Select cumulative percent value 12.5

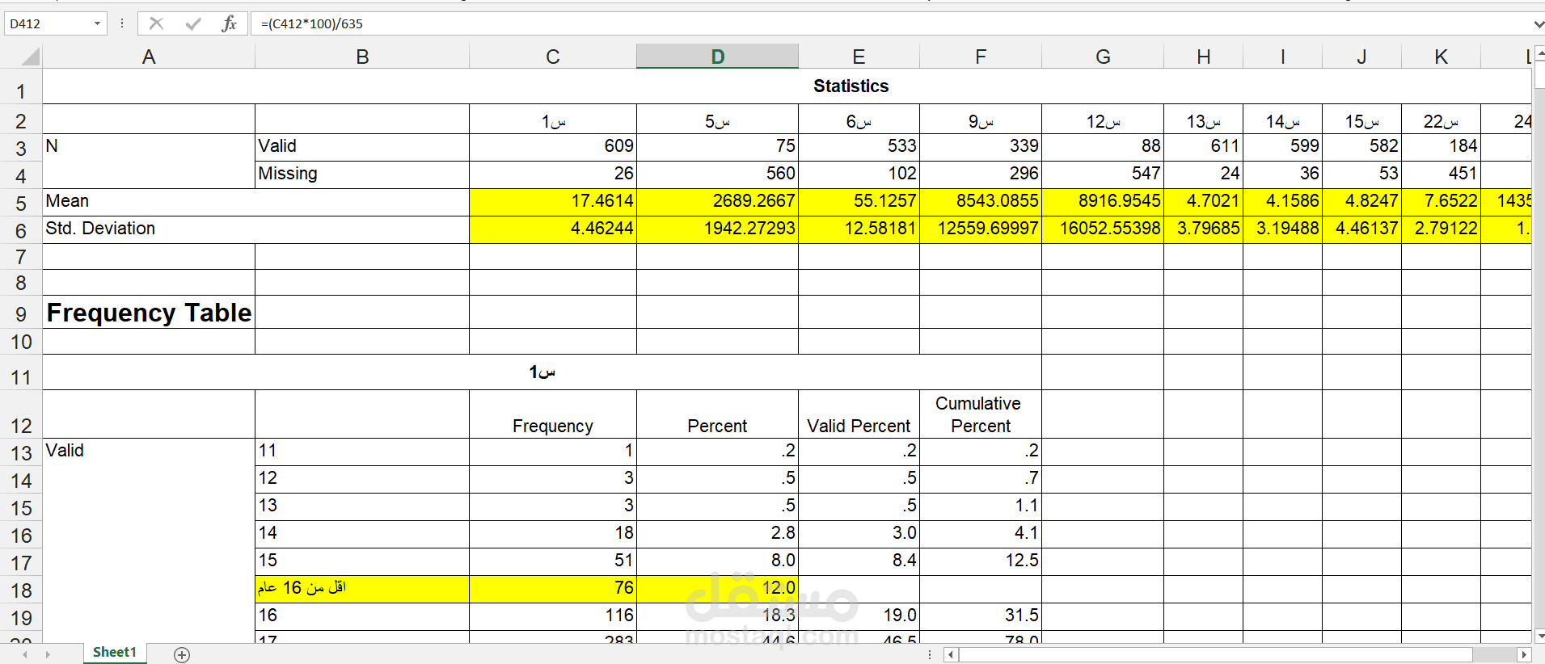pos(981,561)
